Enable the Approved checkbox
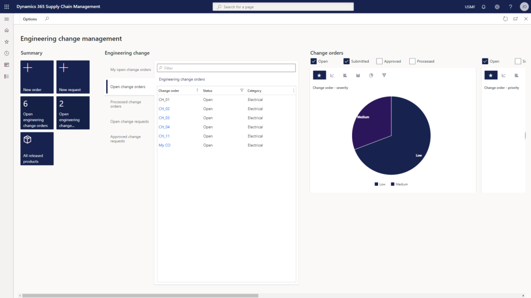Screen dimensions: 531x298 click(x=380, y=61)
